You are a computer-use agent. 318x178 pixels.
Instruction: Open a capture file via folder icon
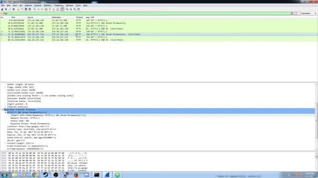click(x=18, y=9)
